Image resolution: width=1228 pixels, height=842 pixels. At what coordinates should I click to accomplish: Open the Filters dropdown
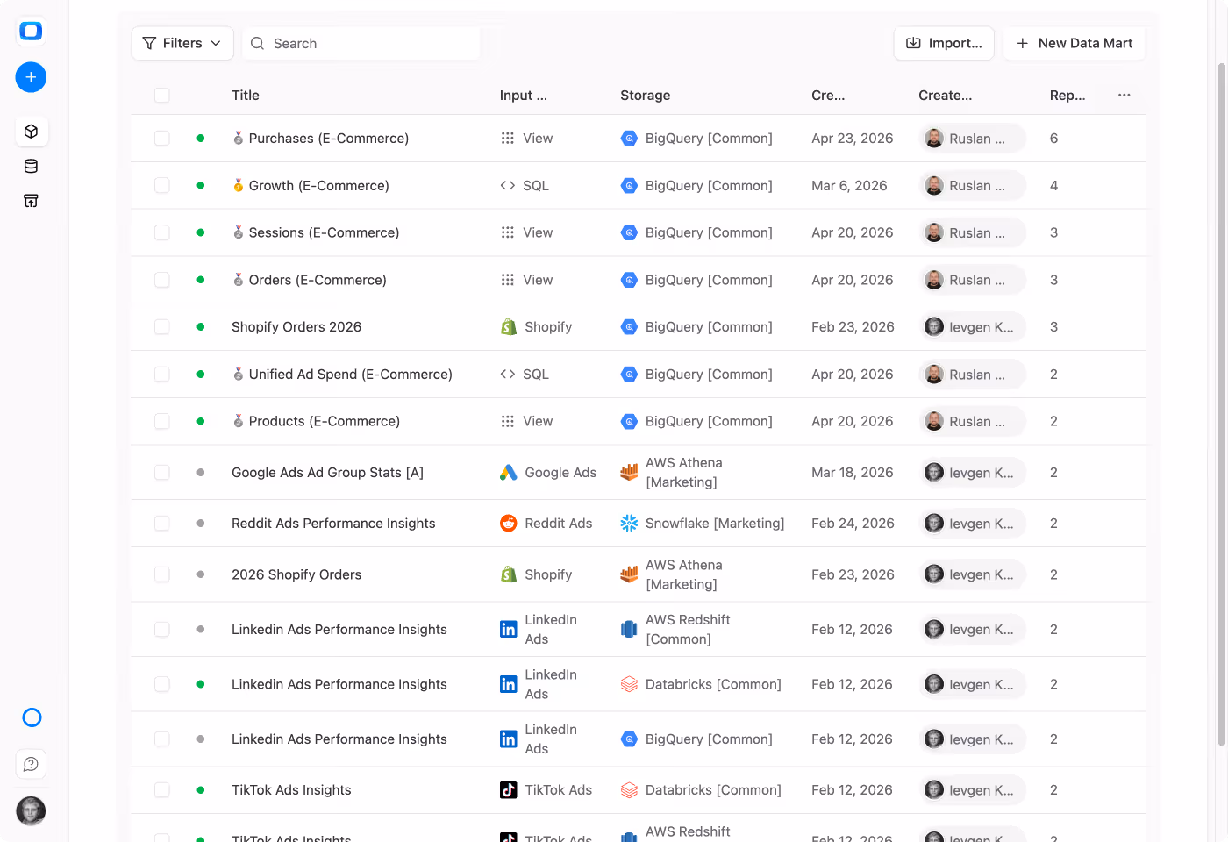pos(182,43)
